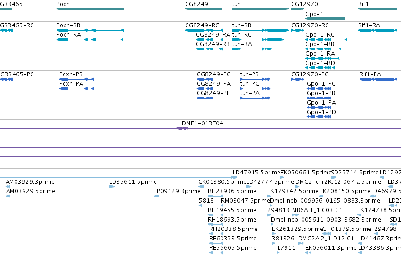Click EST AM03929.3prime
The width and height of the screenshot is (401, 255).
coord(8,187)
